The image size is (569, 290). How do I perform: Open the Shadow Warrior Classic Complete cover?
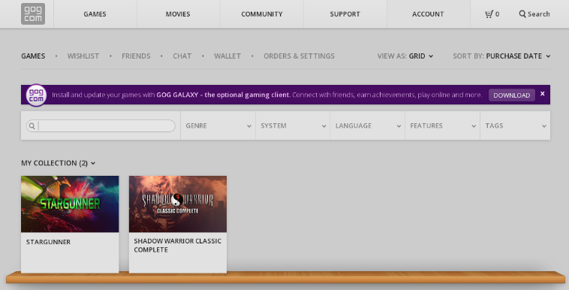(178, 204)
